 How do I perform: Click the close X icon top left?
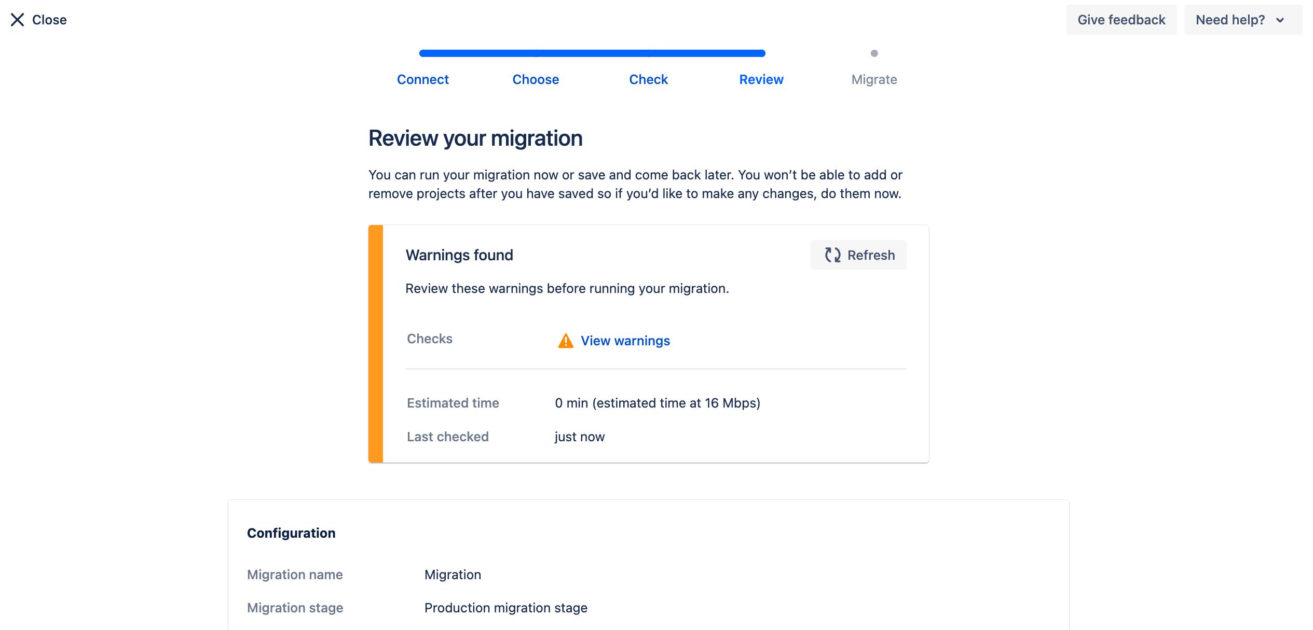click(x=16, y=18)
